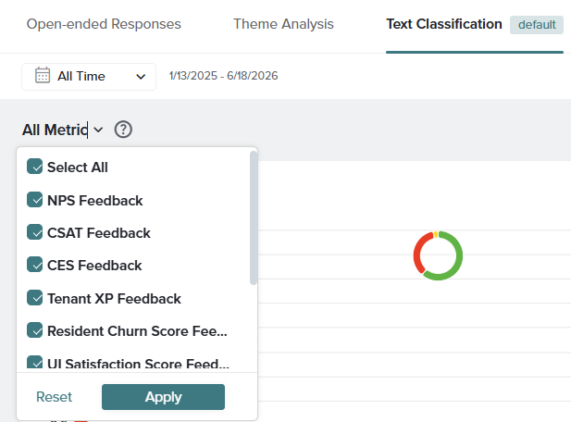
Task: Click the calendar icon in date filter
Action: pos(43,75)
